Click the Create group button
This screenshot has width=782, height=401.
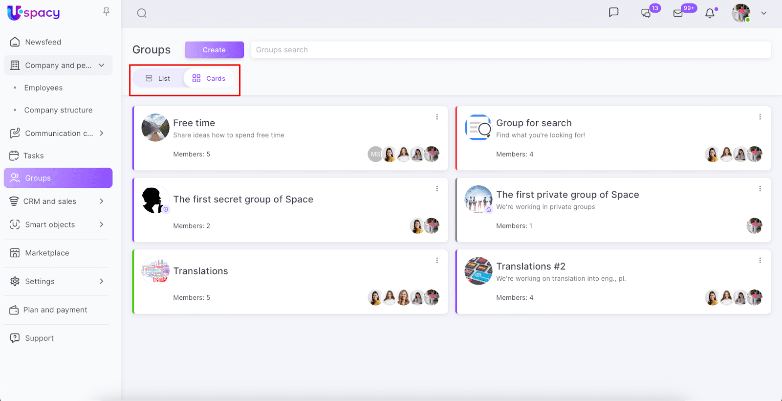pos(214,50)
